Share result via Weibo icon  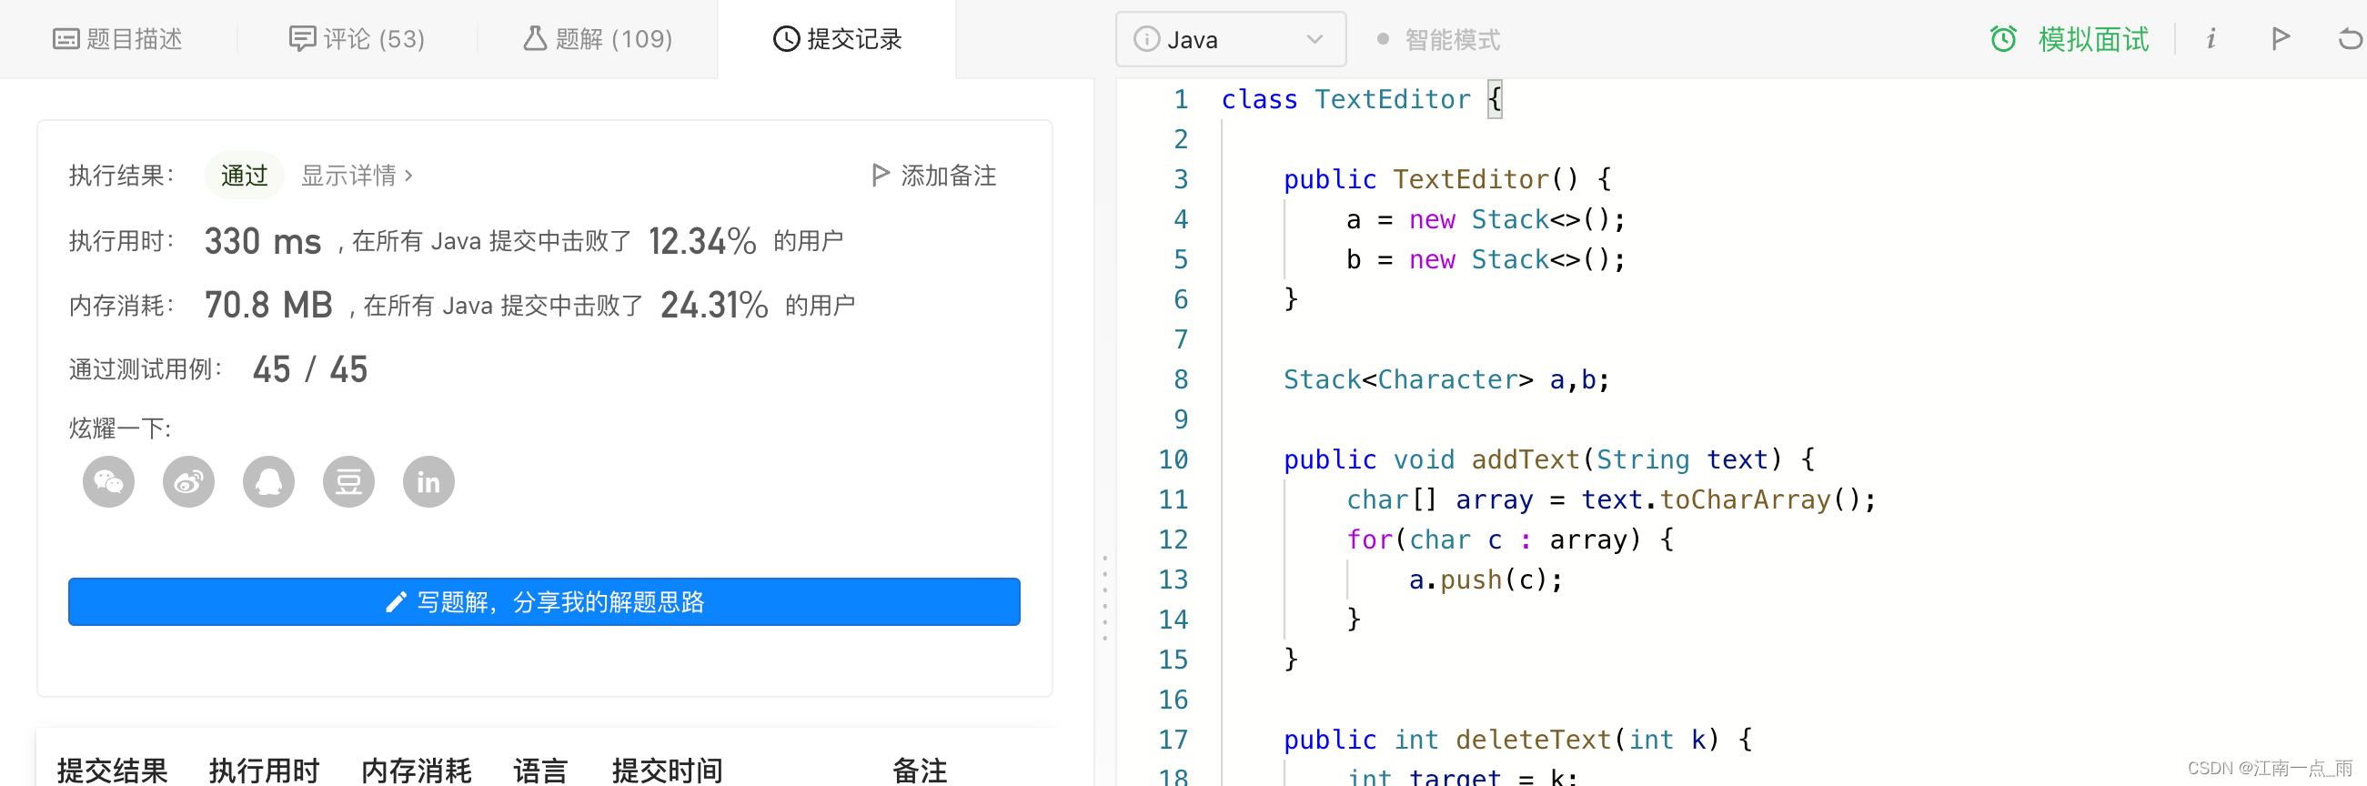tap(188, 482)
